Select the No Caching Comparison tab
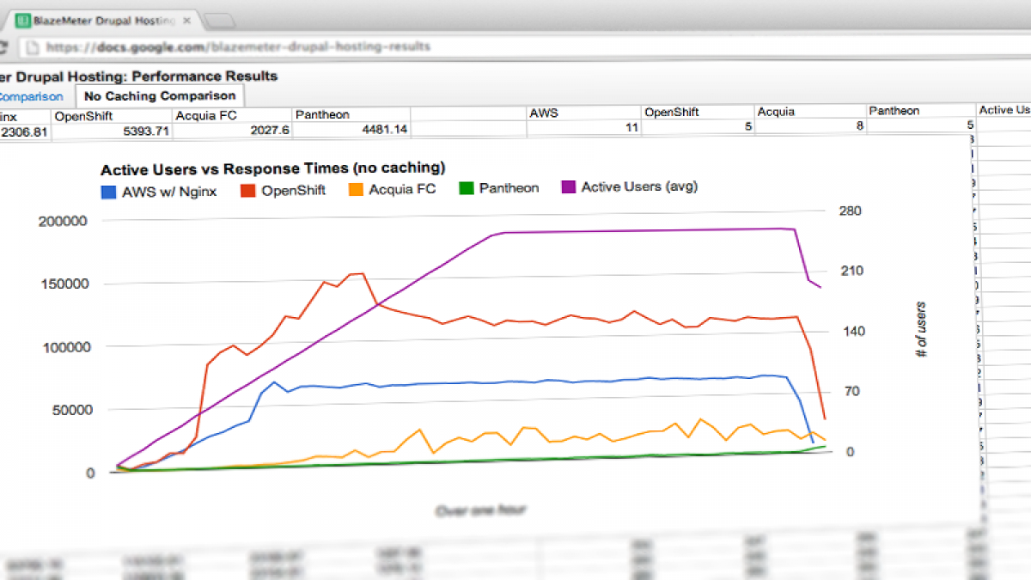This screenshot has width=1031, height=580. point(159,95)
